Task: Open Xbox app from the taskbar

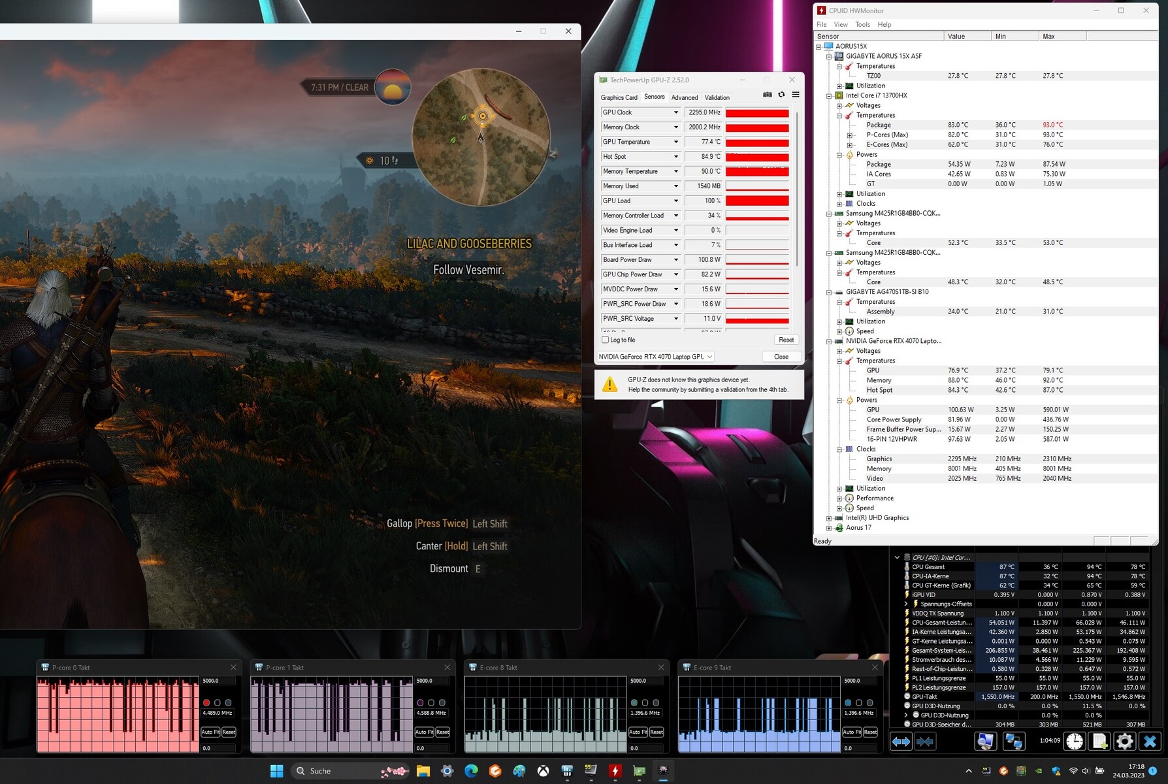Action: click(x=543, y=771)
